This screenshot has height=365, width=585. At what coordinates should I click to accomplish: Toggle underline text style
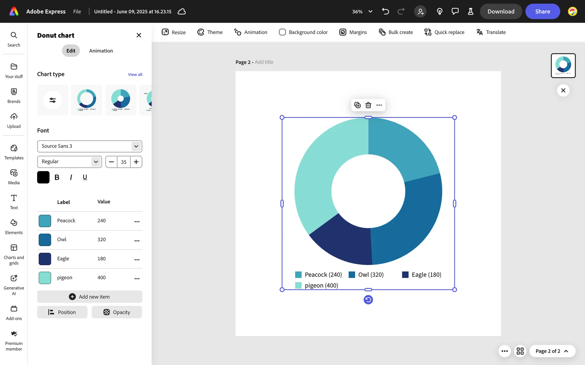(x=85, y=177)
